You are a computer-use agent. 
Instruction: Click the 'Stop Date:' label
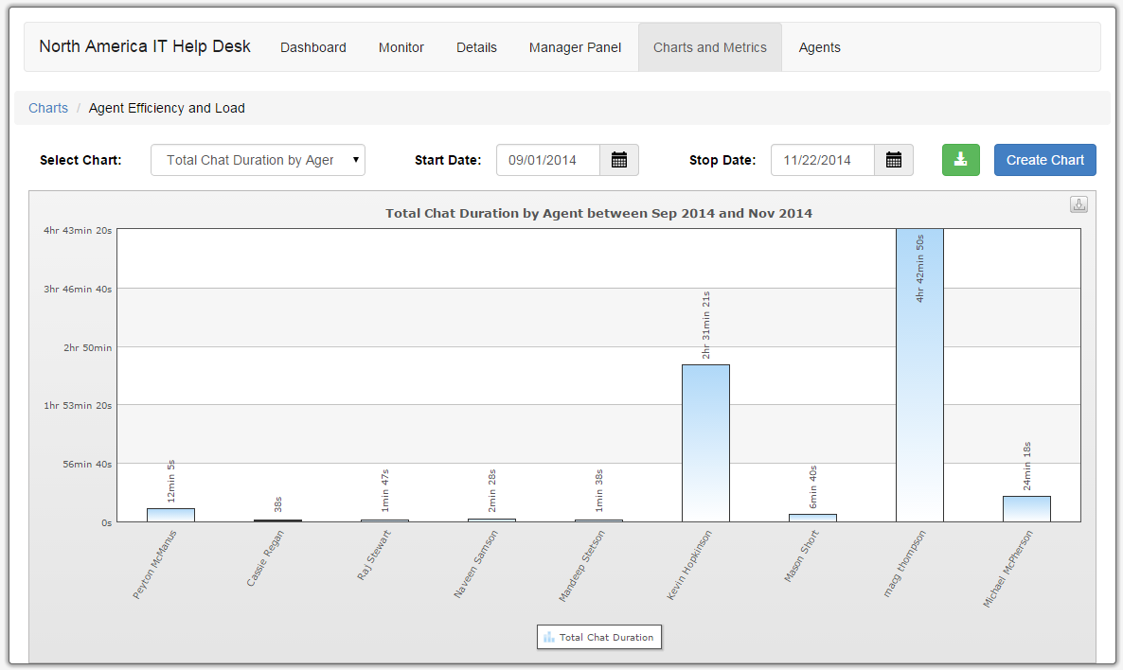click(722, 160)
